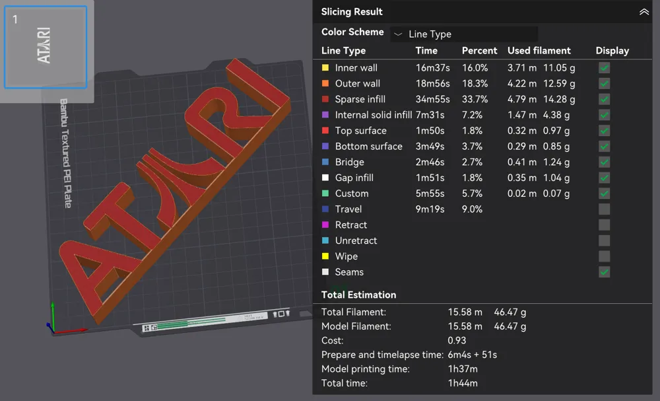This screenshot has height=401, width=660.
Task: Disable Seams display
Action: 604,272
